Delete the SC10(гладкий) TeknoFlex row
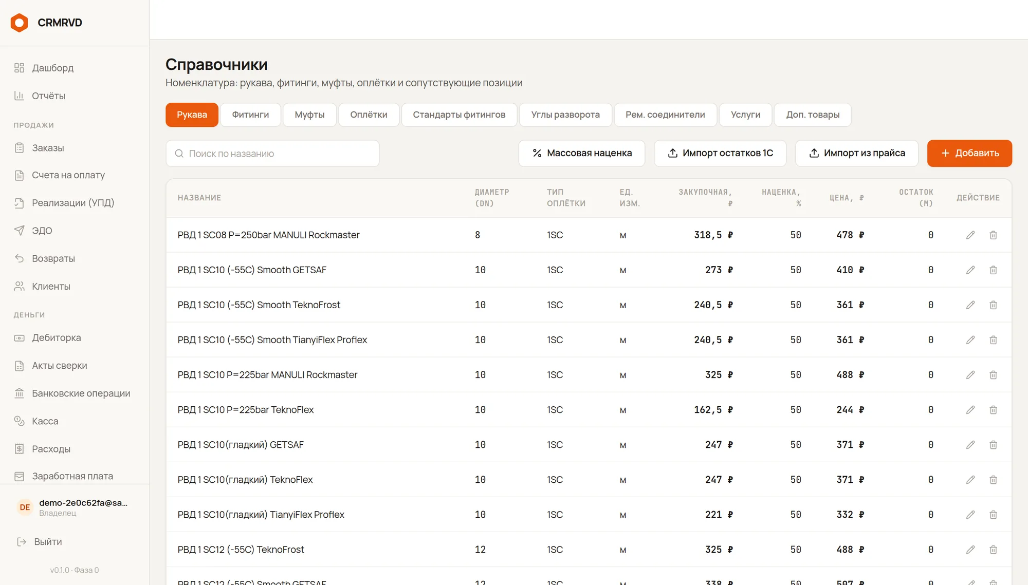 click(993, 480)
